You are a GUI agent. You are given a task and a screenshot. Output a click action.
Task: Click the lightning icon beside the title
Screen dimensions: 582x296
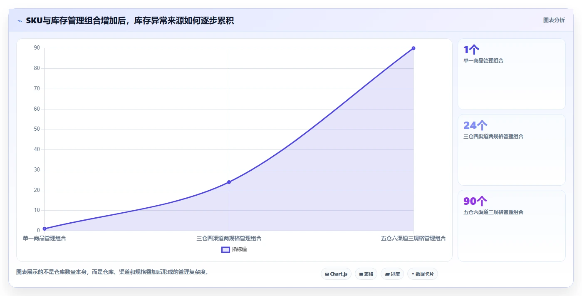tap(20, 20)
